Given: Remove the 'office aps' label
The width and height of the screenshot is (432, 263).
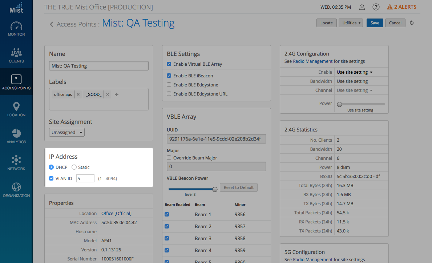Looking at the screenshot, I should pyautogui.click(x=78, y=94).
